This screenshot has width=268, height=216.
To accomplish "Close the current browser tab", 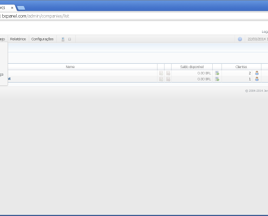I will pyautogui.click(x=12, y=8).
